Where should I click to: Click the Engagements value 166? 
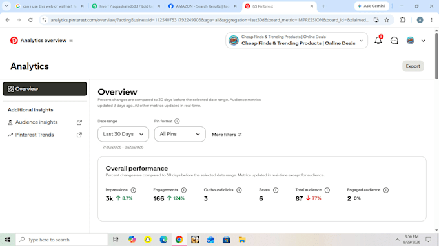click(159, 198)
